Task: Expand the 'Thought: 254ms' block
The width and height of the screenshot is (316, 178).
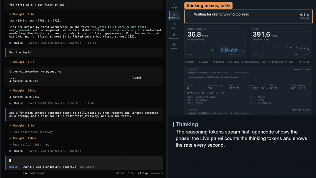Action: coord(23,91)
